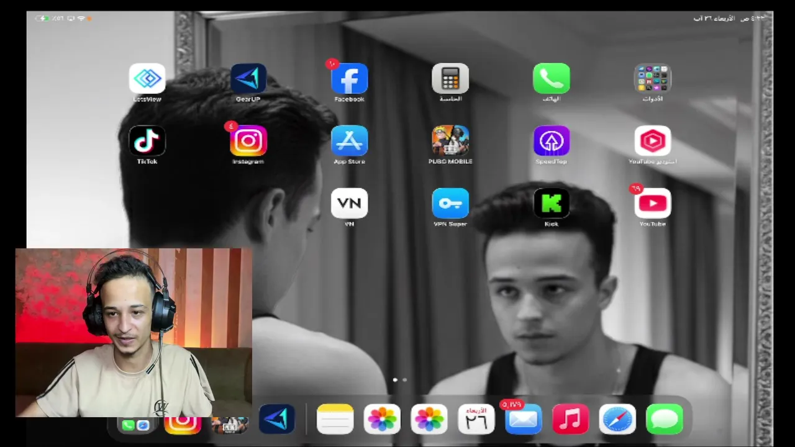Launch the VN video editor
795x447 pixels.
(350, 203)
